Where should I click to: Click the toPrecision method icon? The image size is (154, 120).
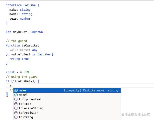coord(16,113)
